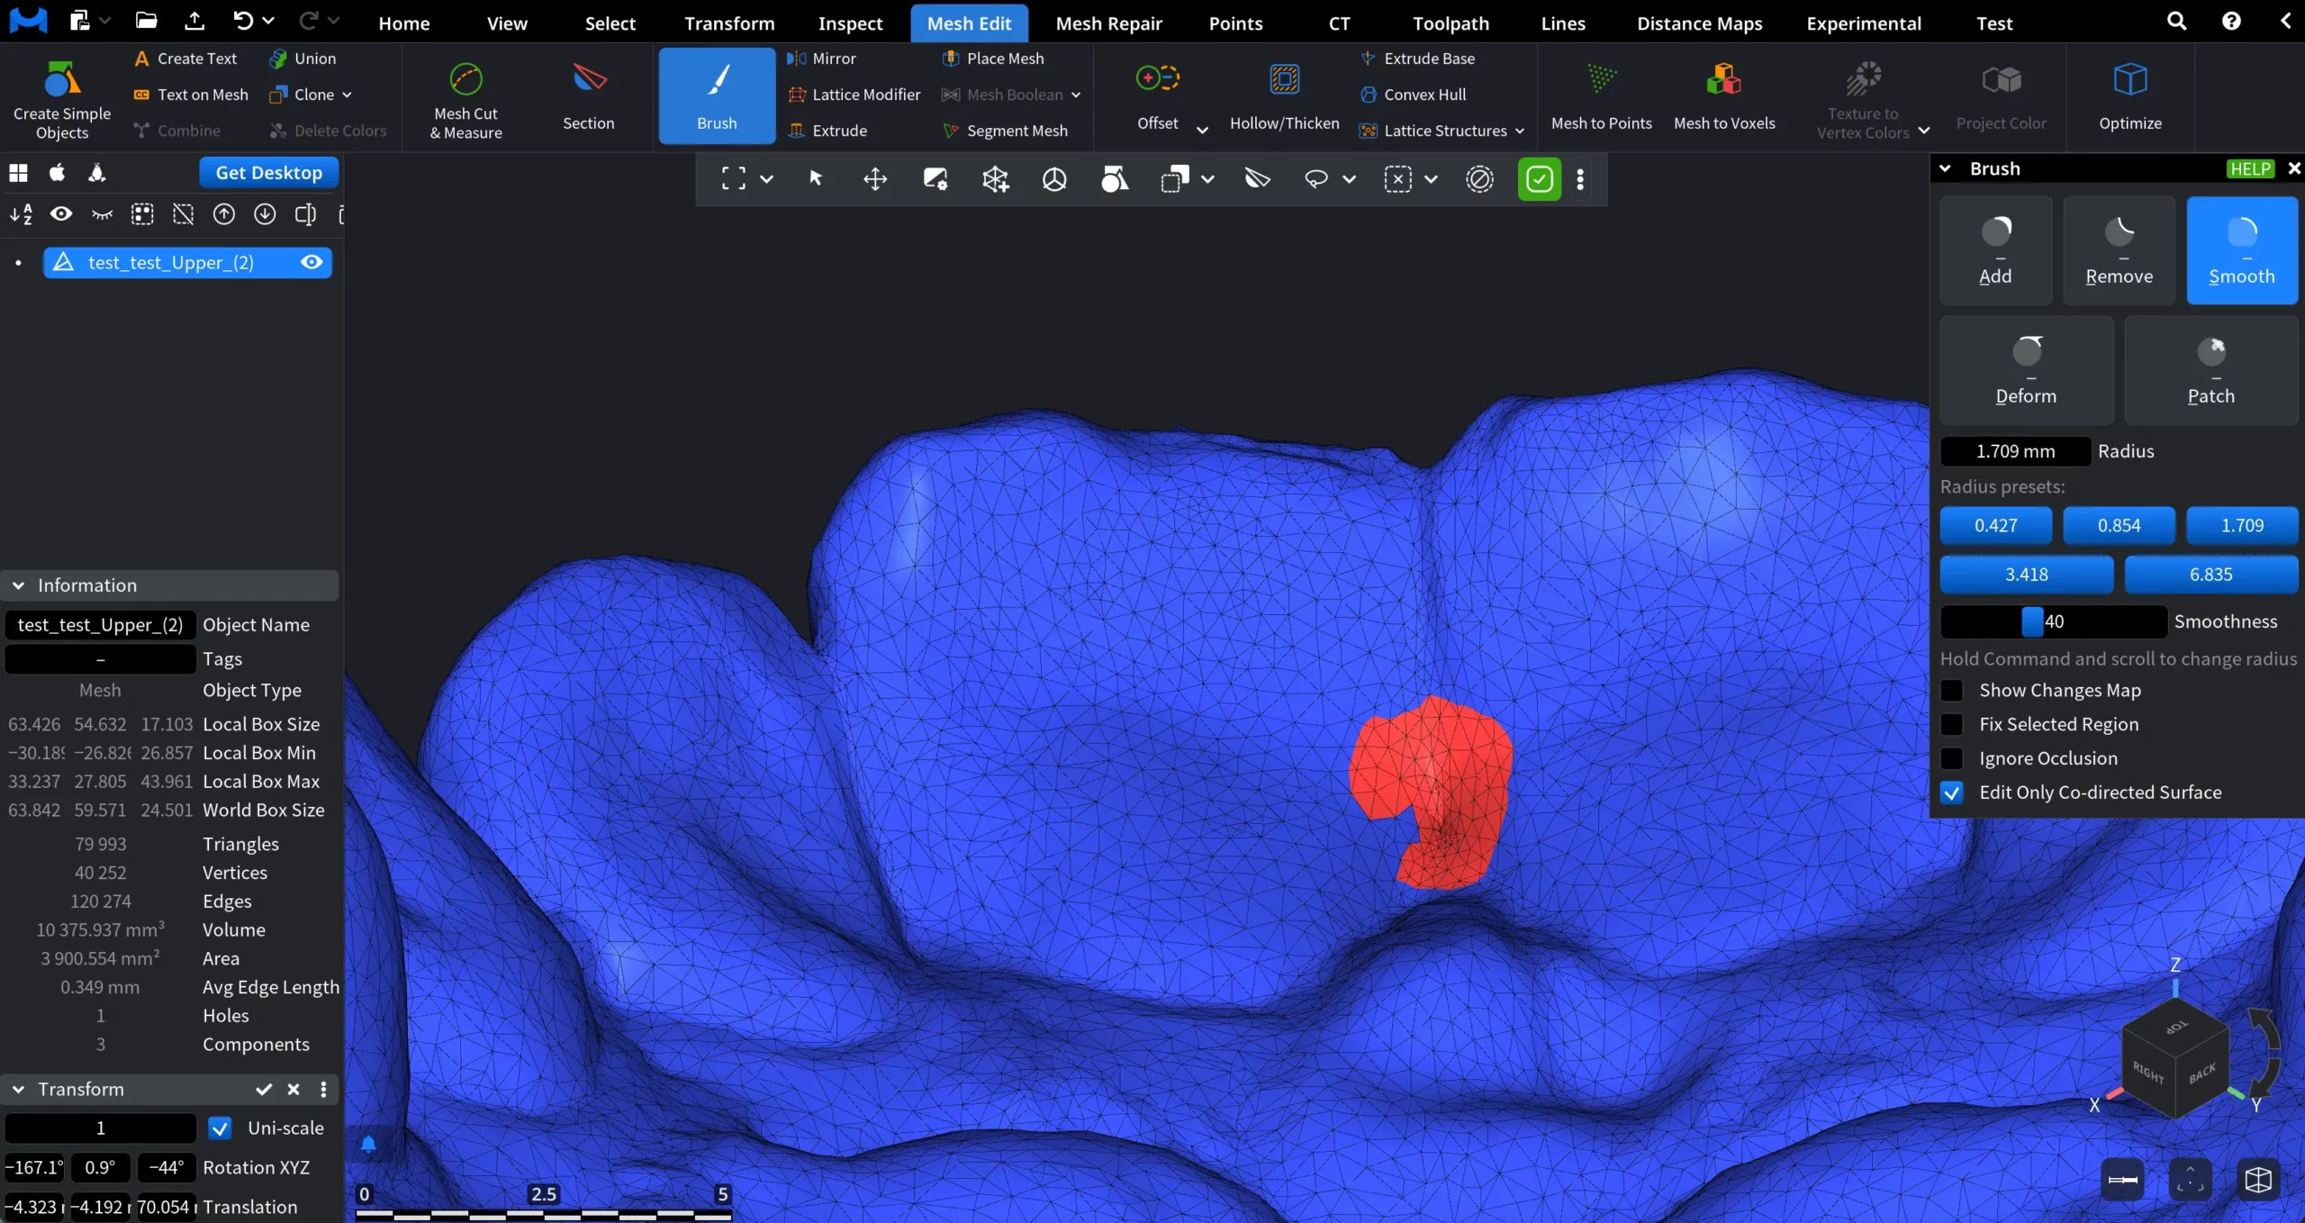Screen dimensions: 2305x1223
Task: Select the Mirror tool
Action: [832, 58]
